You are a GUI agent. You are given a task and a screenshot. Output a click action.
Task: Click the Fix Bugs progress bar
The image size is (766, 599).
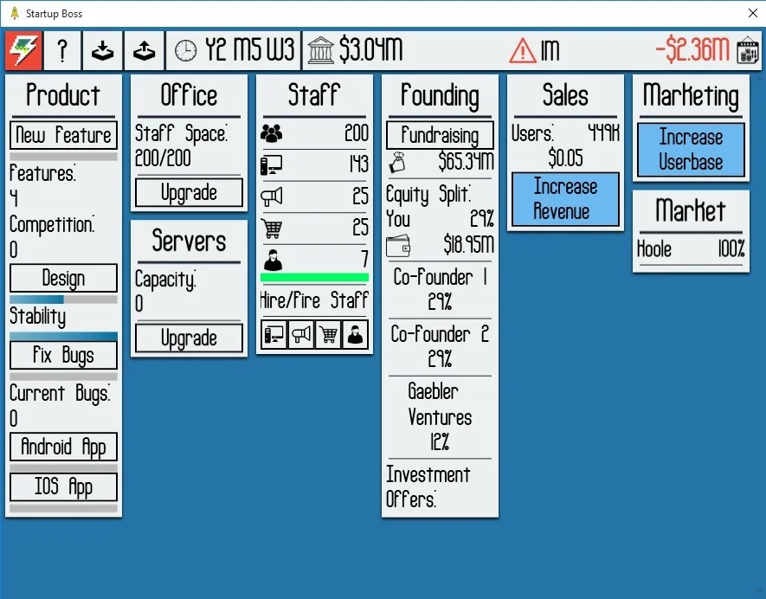(x=63, y=377)
